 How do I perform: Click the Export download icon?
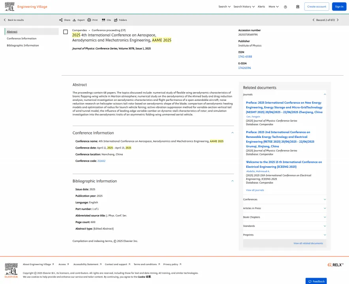[74, 20]
